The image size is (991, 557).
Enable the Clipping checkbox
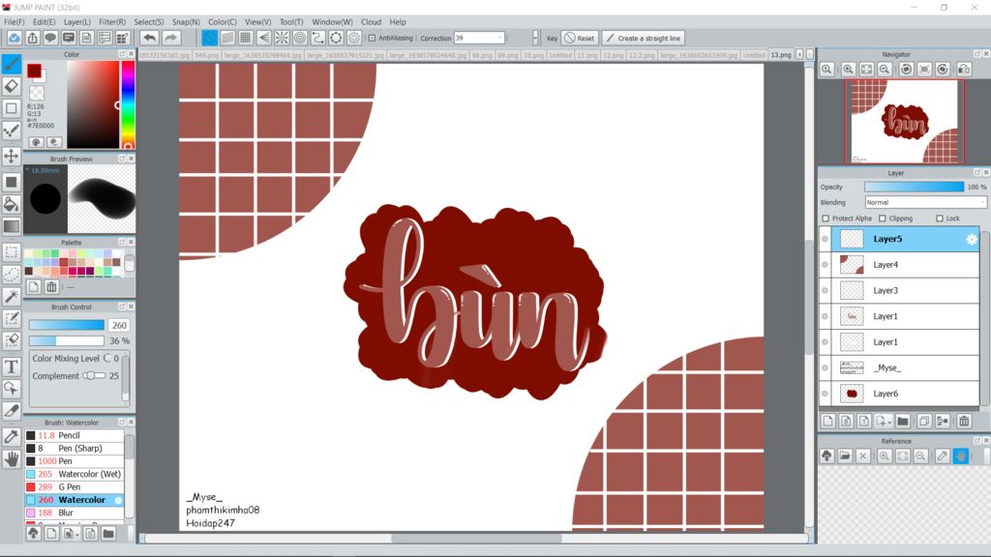point(883,219)
